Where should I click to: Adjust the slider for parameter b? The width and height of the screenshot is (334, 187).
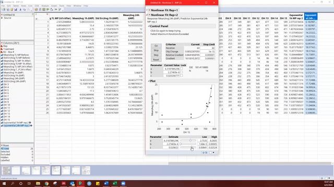point(188,144)
